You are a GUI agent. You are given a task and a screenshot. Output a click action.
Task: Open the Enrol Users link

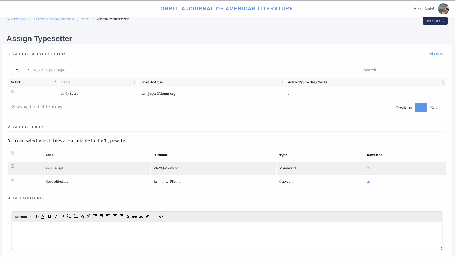click(433, 54)
